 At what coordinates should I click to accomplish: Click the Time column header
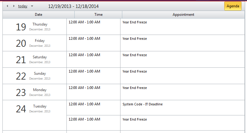point(98,15)
